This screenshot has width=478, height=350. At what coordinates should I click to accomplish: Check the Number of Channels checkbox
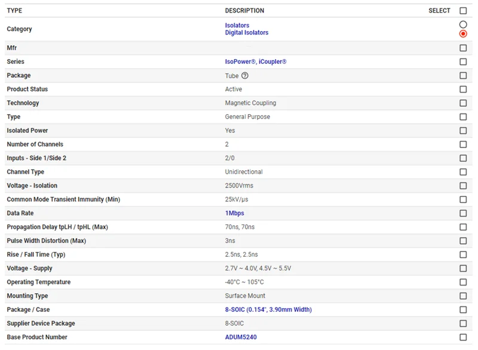coord(462,145)
